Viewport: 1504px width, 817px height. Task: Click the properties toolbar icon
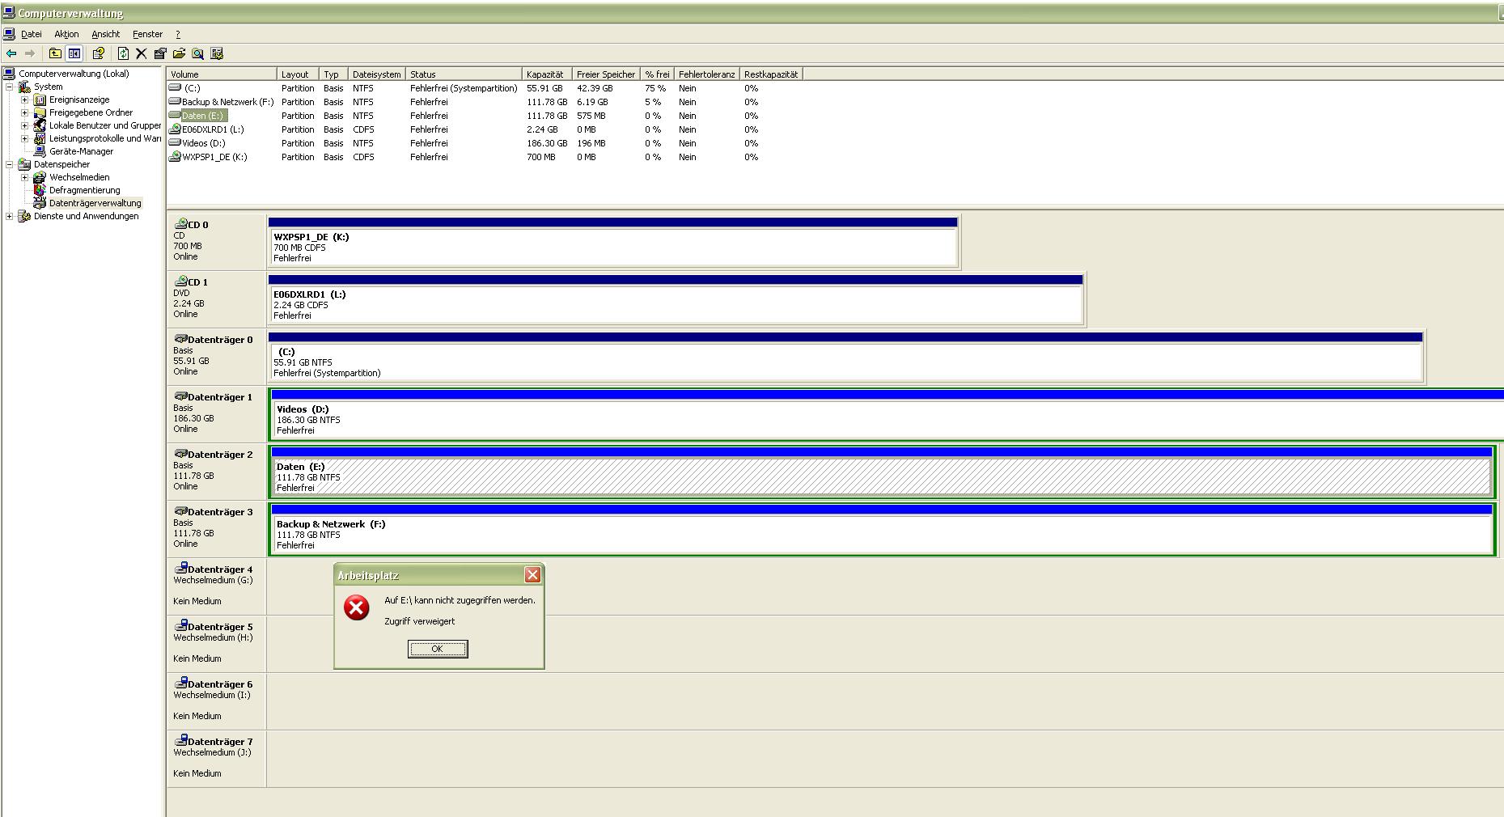point(160,53)
